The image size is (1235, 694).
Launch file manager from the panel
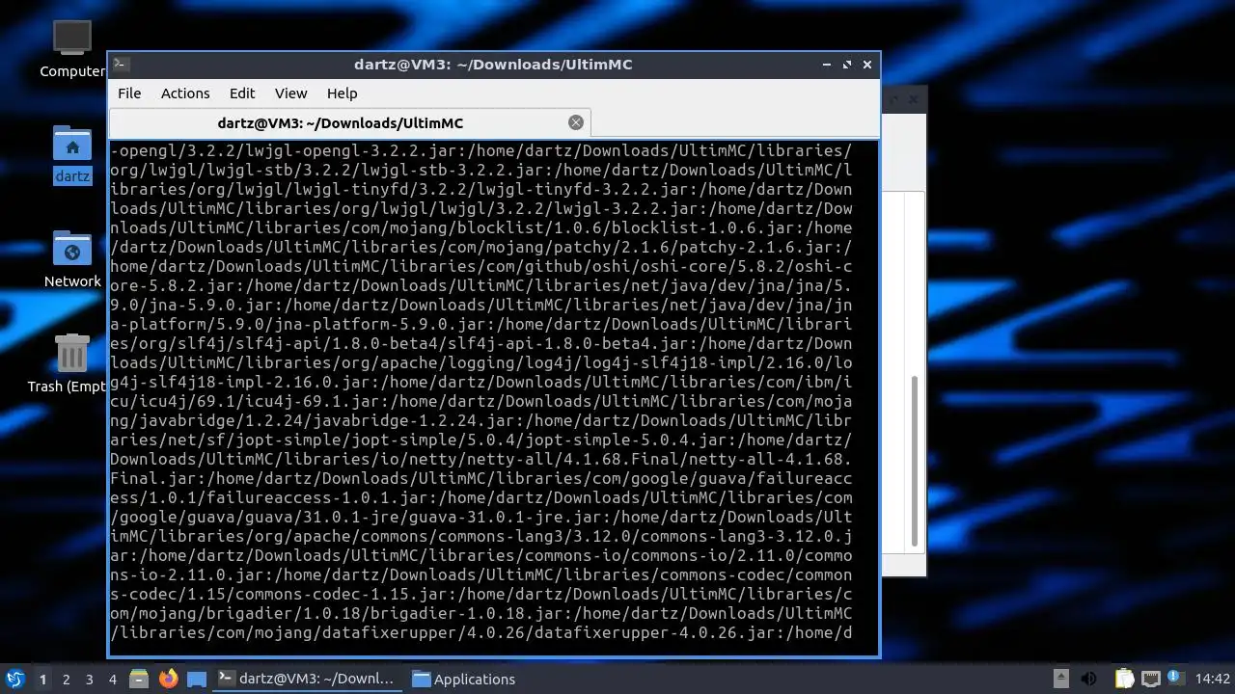pos(139,680)
